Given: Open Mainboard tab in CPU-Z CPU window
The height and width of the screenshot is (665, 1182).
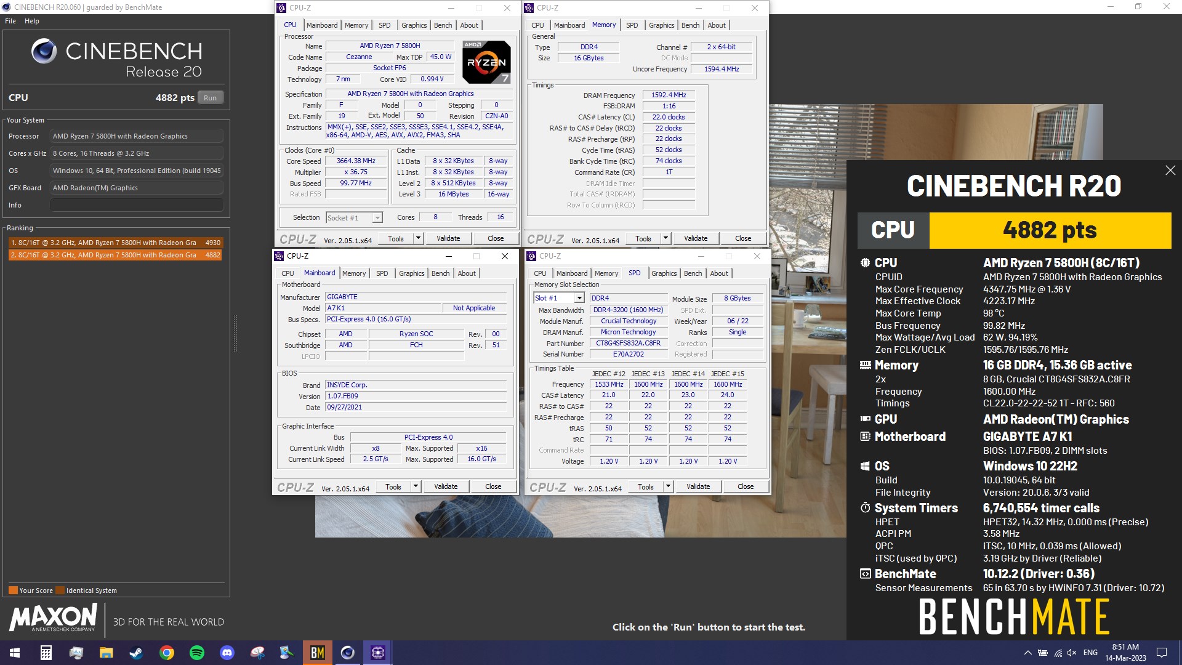Looking at the screenshot, I should pos(322,25).
